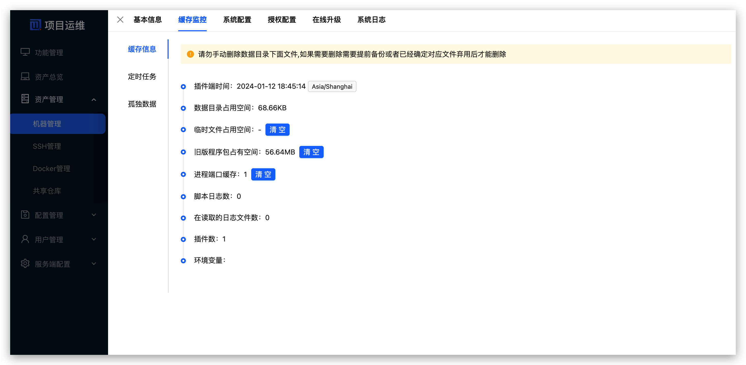Select the SSH管理 navigation item
Screen dimensions: 746x365
(x=47, y=146)
